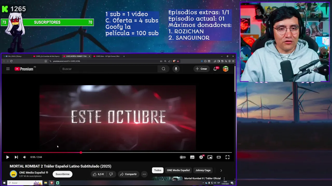
Task: Go back in browser history
Action: [4, 61]
